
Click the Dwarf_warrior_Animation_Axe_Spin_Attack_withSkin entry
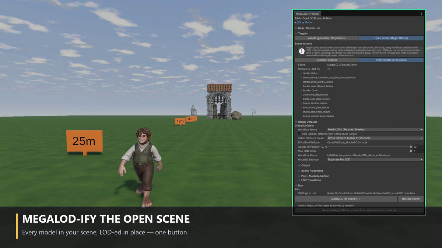[328, 78]
